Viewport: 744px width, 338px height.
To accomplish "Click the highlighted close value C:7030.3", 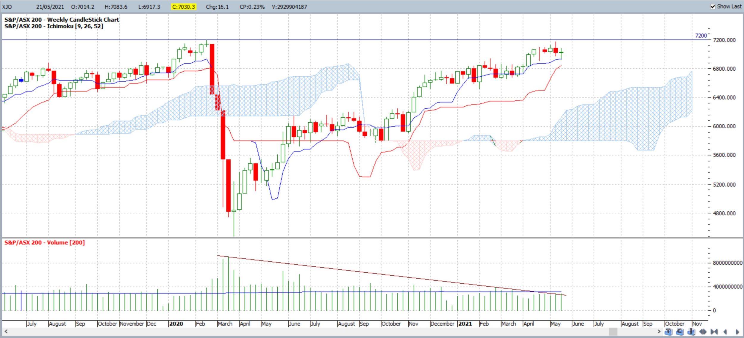I will coord(183,7).
